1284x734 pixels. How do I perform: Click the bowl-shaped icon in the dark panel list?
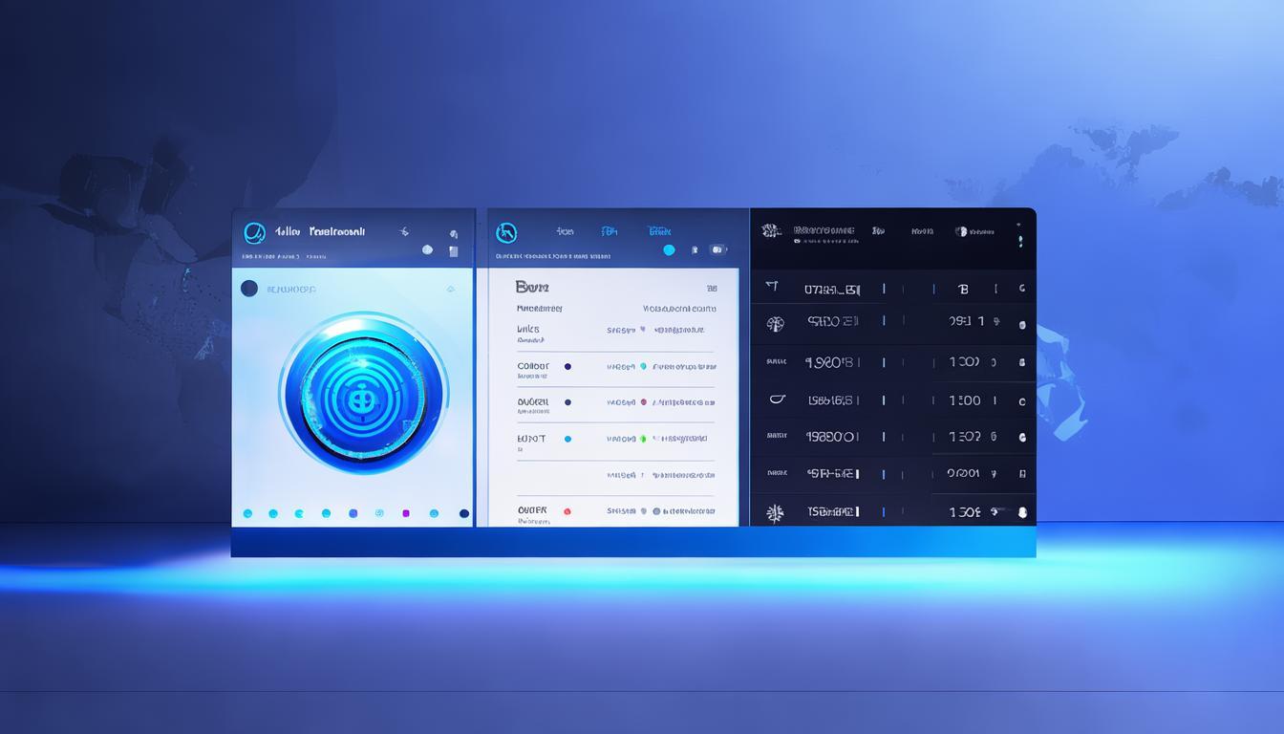tap(776, 399)
